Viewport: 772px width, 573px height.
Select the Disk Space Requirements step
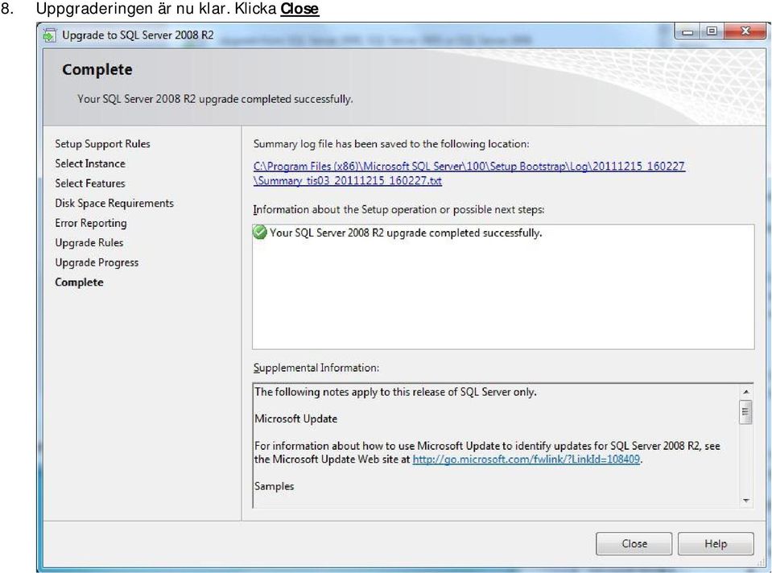pyautogui.click(x=114, y=204)
